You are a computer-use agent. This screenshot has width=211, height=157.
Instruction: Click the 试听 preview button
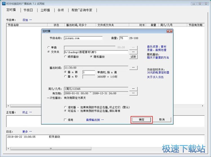[x=133, y=57]
